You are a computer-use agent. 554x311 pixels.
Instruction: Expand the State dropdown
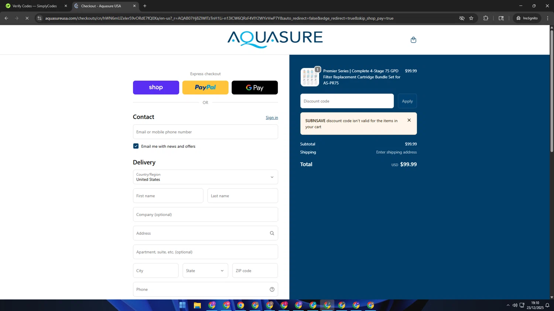tap(205, 270)
